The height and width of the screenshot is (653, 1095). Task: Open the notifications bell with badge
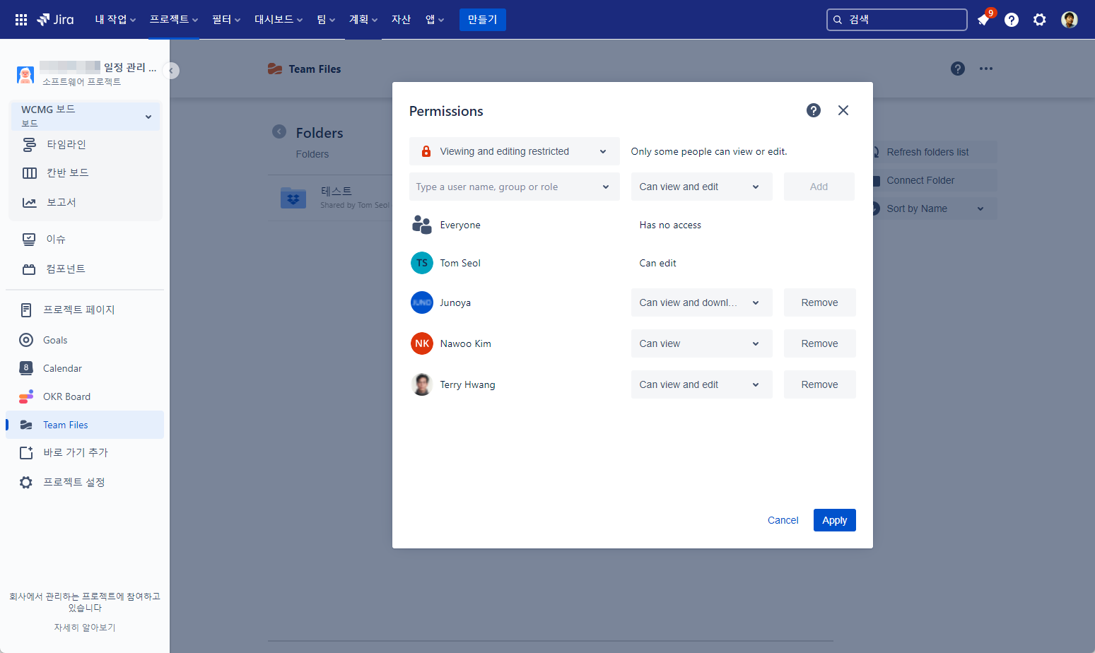tap(983, 20)
